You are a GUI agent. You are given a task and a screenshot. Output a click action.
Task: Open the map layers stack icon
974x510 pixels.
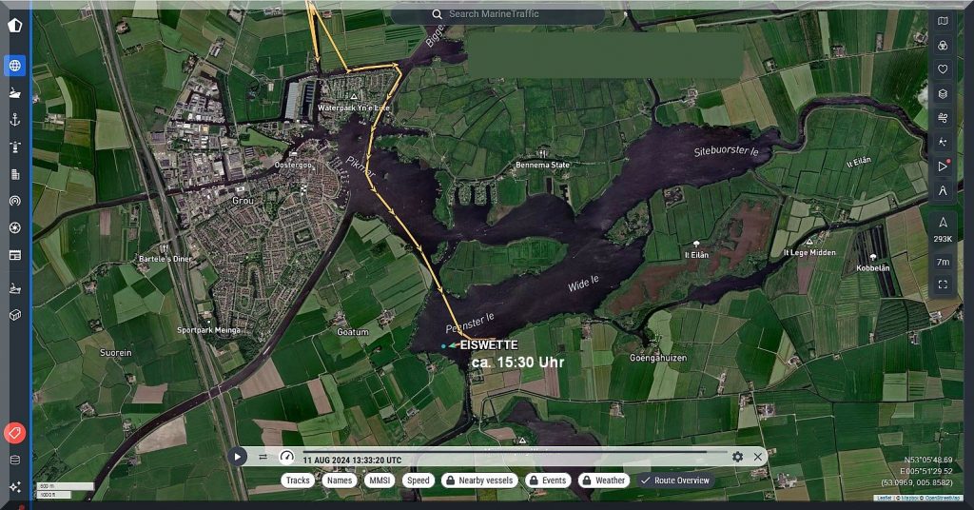pos(943,93)
